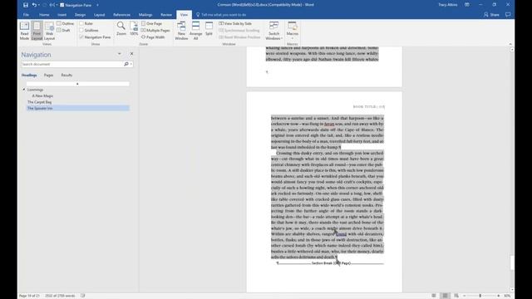Collapse the Loomings heading
Screen dimensions: 532x299
[x=24, y=90]
